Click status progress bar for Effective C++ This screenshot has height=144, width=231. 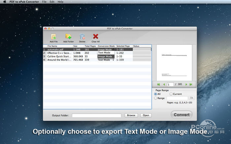tap(142, 53)
